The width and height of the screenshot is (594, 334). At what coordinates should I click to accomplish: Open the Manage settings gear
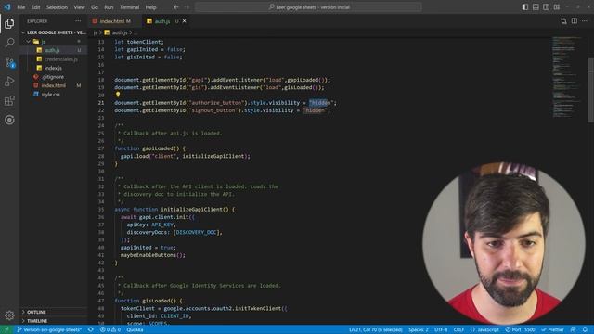pyautogui.click(x=9, y=315)
